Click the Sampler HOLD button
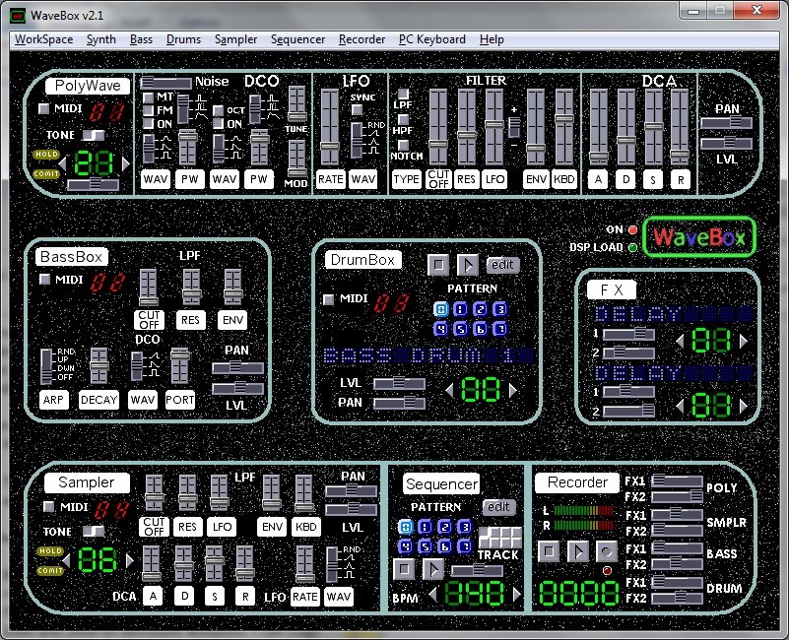 [50, 551]
